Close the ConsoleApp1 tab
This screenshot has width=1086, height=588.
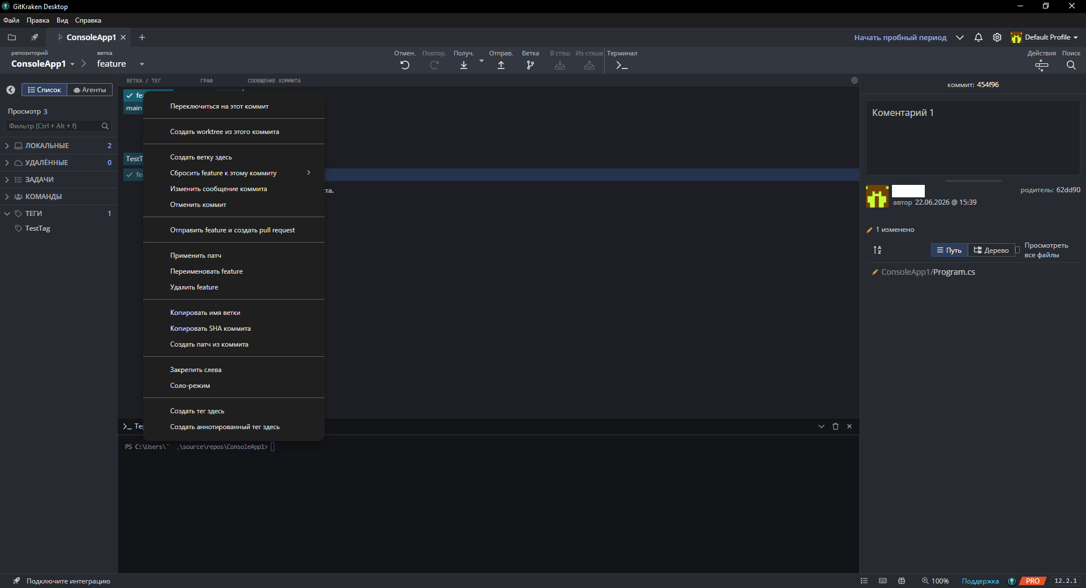tap(123, 37)
